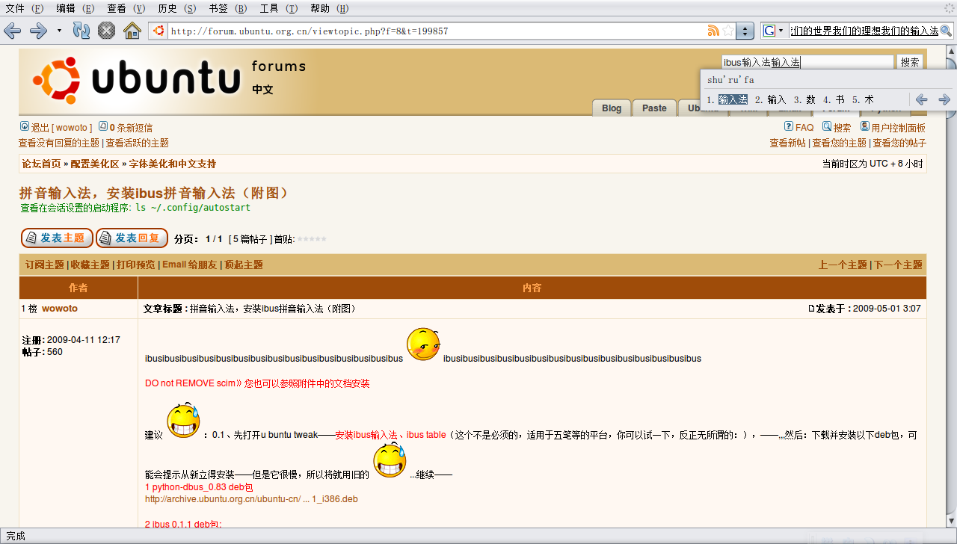Go to 论坛首页 breadcrumb

(x=41, y=164)
